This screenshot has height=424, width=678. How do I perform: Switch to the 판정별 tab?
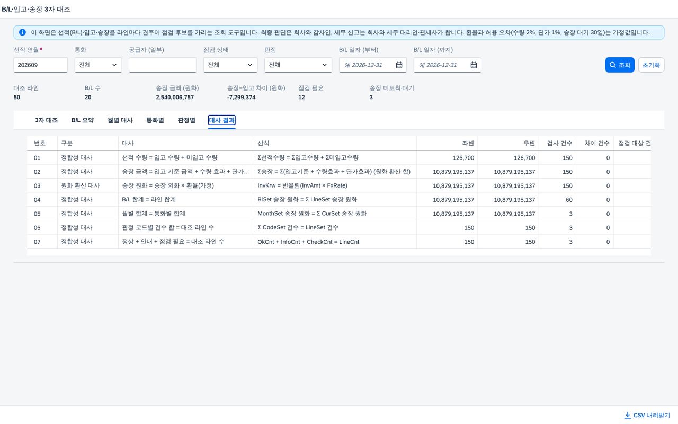[186, 120]
